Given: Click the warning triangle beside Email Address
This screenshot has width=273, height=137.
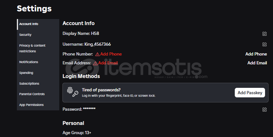Looking at the screenshot, I should (x=96, y=63).
